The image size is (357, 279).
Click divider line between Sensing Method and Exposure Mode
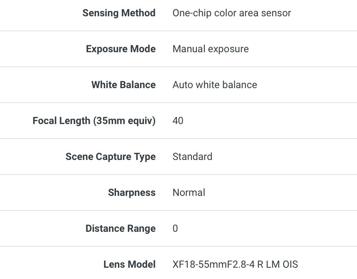(178, 31)
